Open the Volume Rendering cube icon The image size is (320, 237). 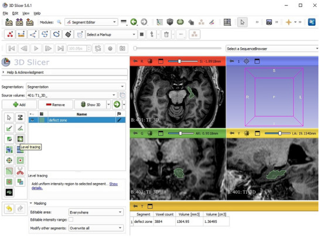170,22
